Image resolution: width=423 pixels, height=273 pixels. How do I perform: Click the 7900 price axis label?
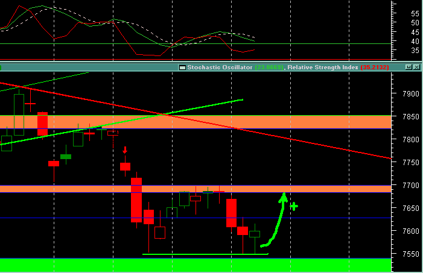pos(410,94)
